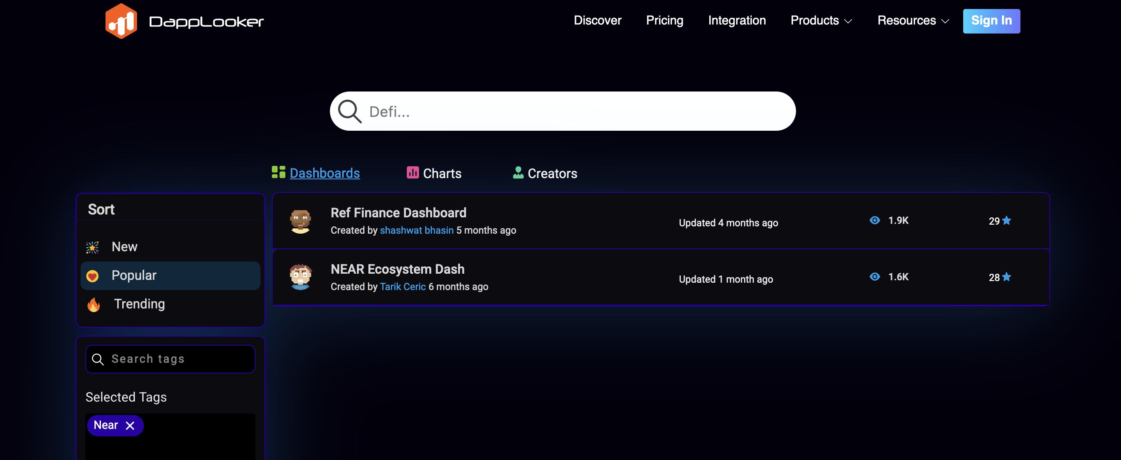Viewport: 1121px width, 460px height.
Task: Click the magnifier icon in main search bar
Action: click(350, 111)
